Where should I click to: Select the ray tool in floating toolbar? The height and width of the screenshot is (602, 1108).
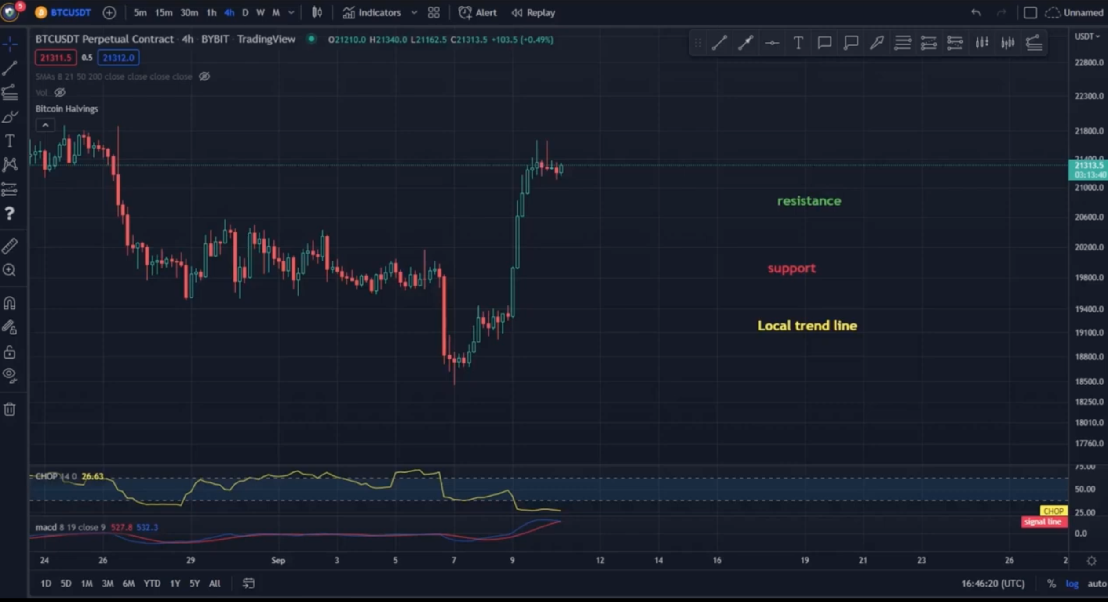746,43
